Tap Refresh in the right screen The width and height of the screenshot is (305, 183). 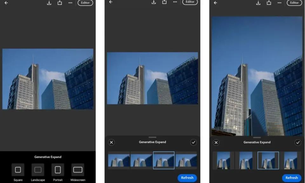click(292, 178)
